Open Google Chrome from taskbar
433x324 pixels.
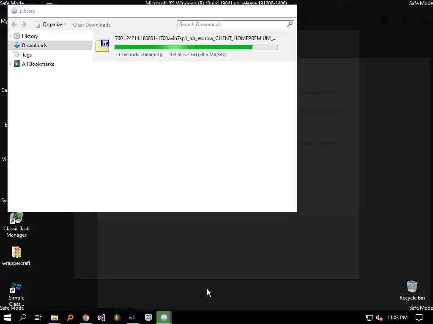pos(86,318)
